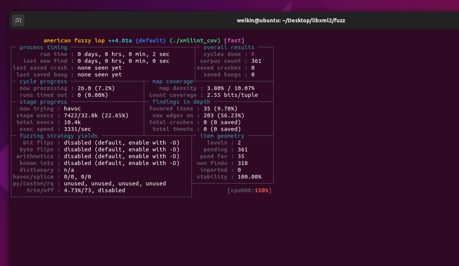Click the 'saved hangs' row label
This screenshot has width=459, height=266.
coord(222,75)
